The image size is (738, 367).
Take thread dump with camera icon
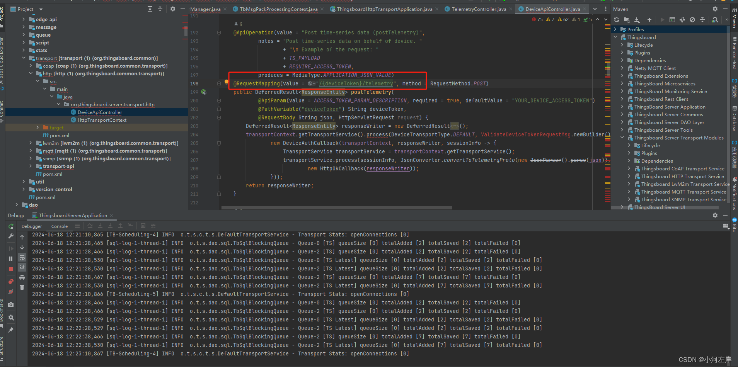point(11,305)
